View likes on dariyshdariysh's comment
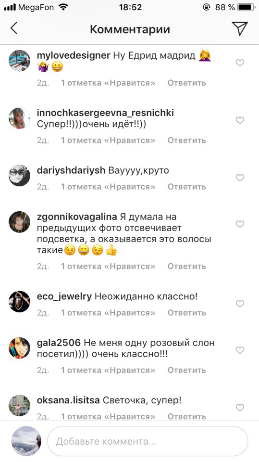This screenshot has height=462, width=259. coord(108,187)
